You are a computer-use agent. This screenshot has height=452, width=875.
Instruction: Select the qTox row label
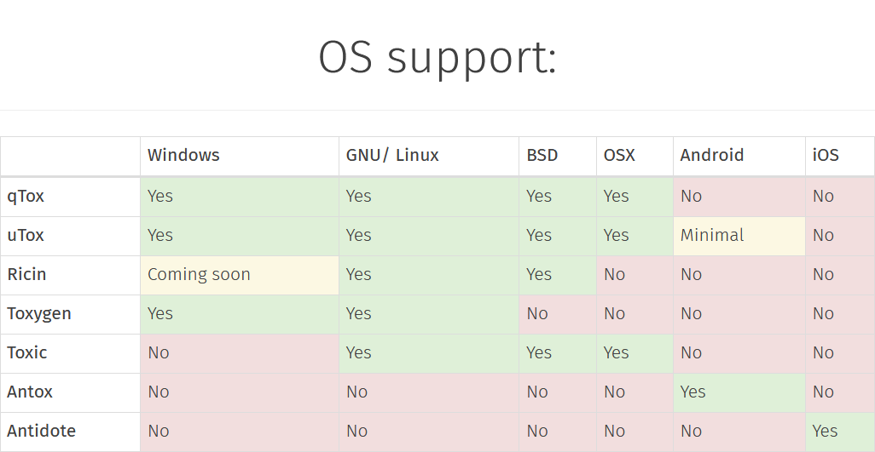(x=26, y=197)
